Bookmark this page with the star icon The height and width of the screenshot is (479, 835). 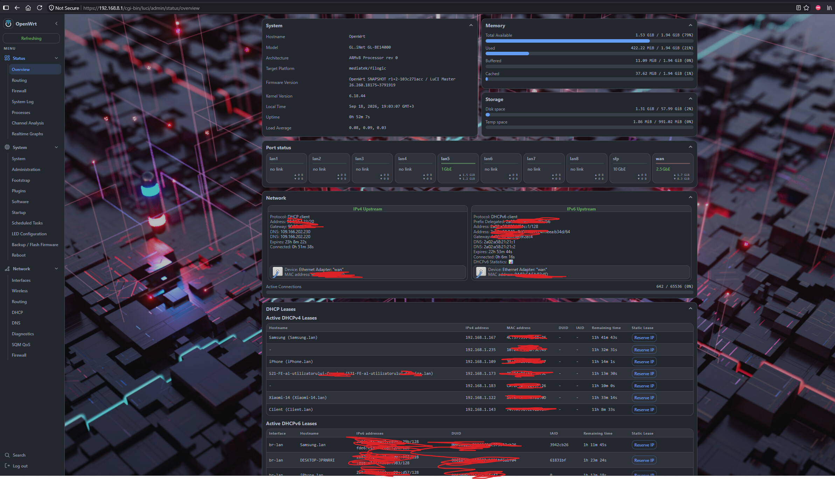coord(806,8)
